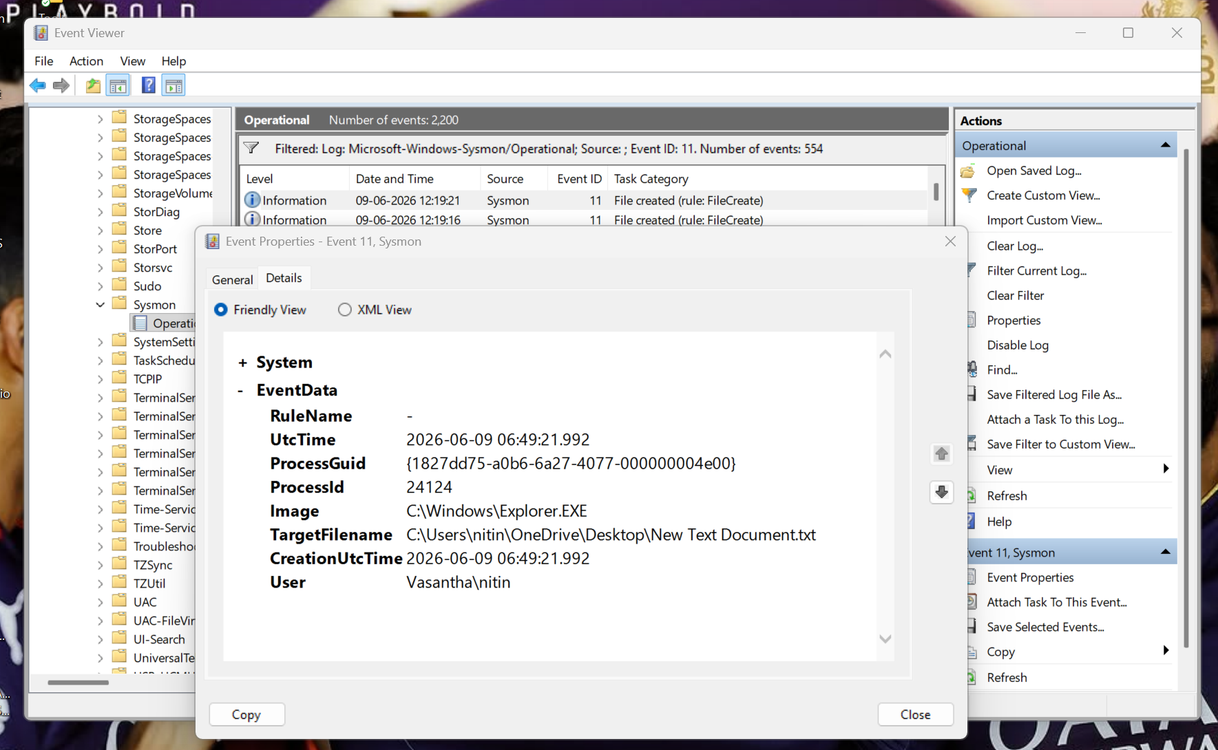Click Attach Task To This Event... action

click(1056, 602)
